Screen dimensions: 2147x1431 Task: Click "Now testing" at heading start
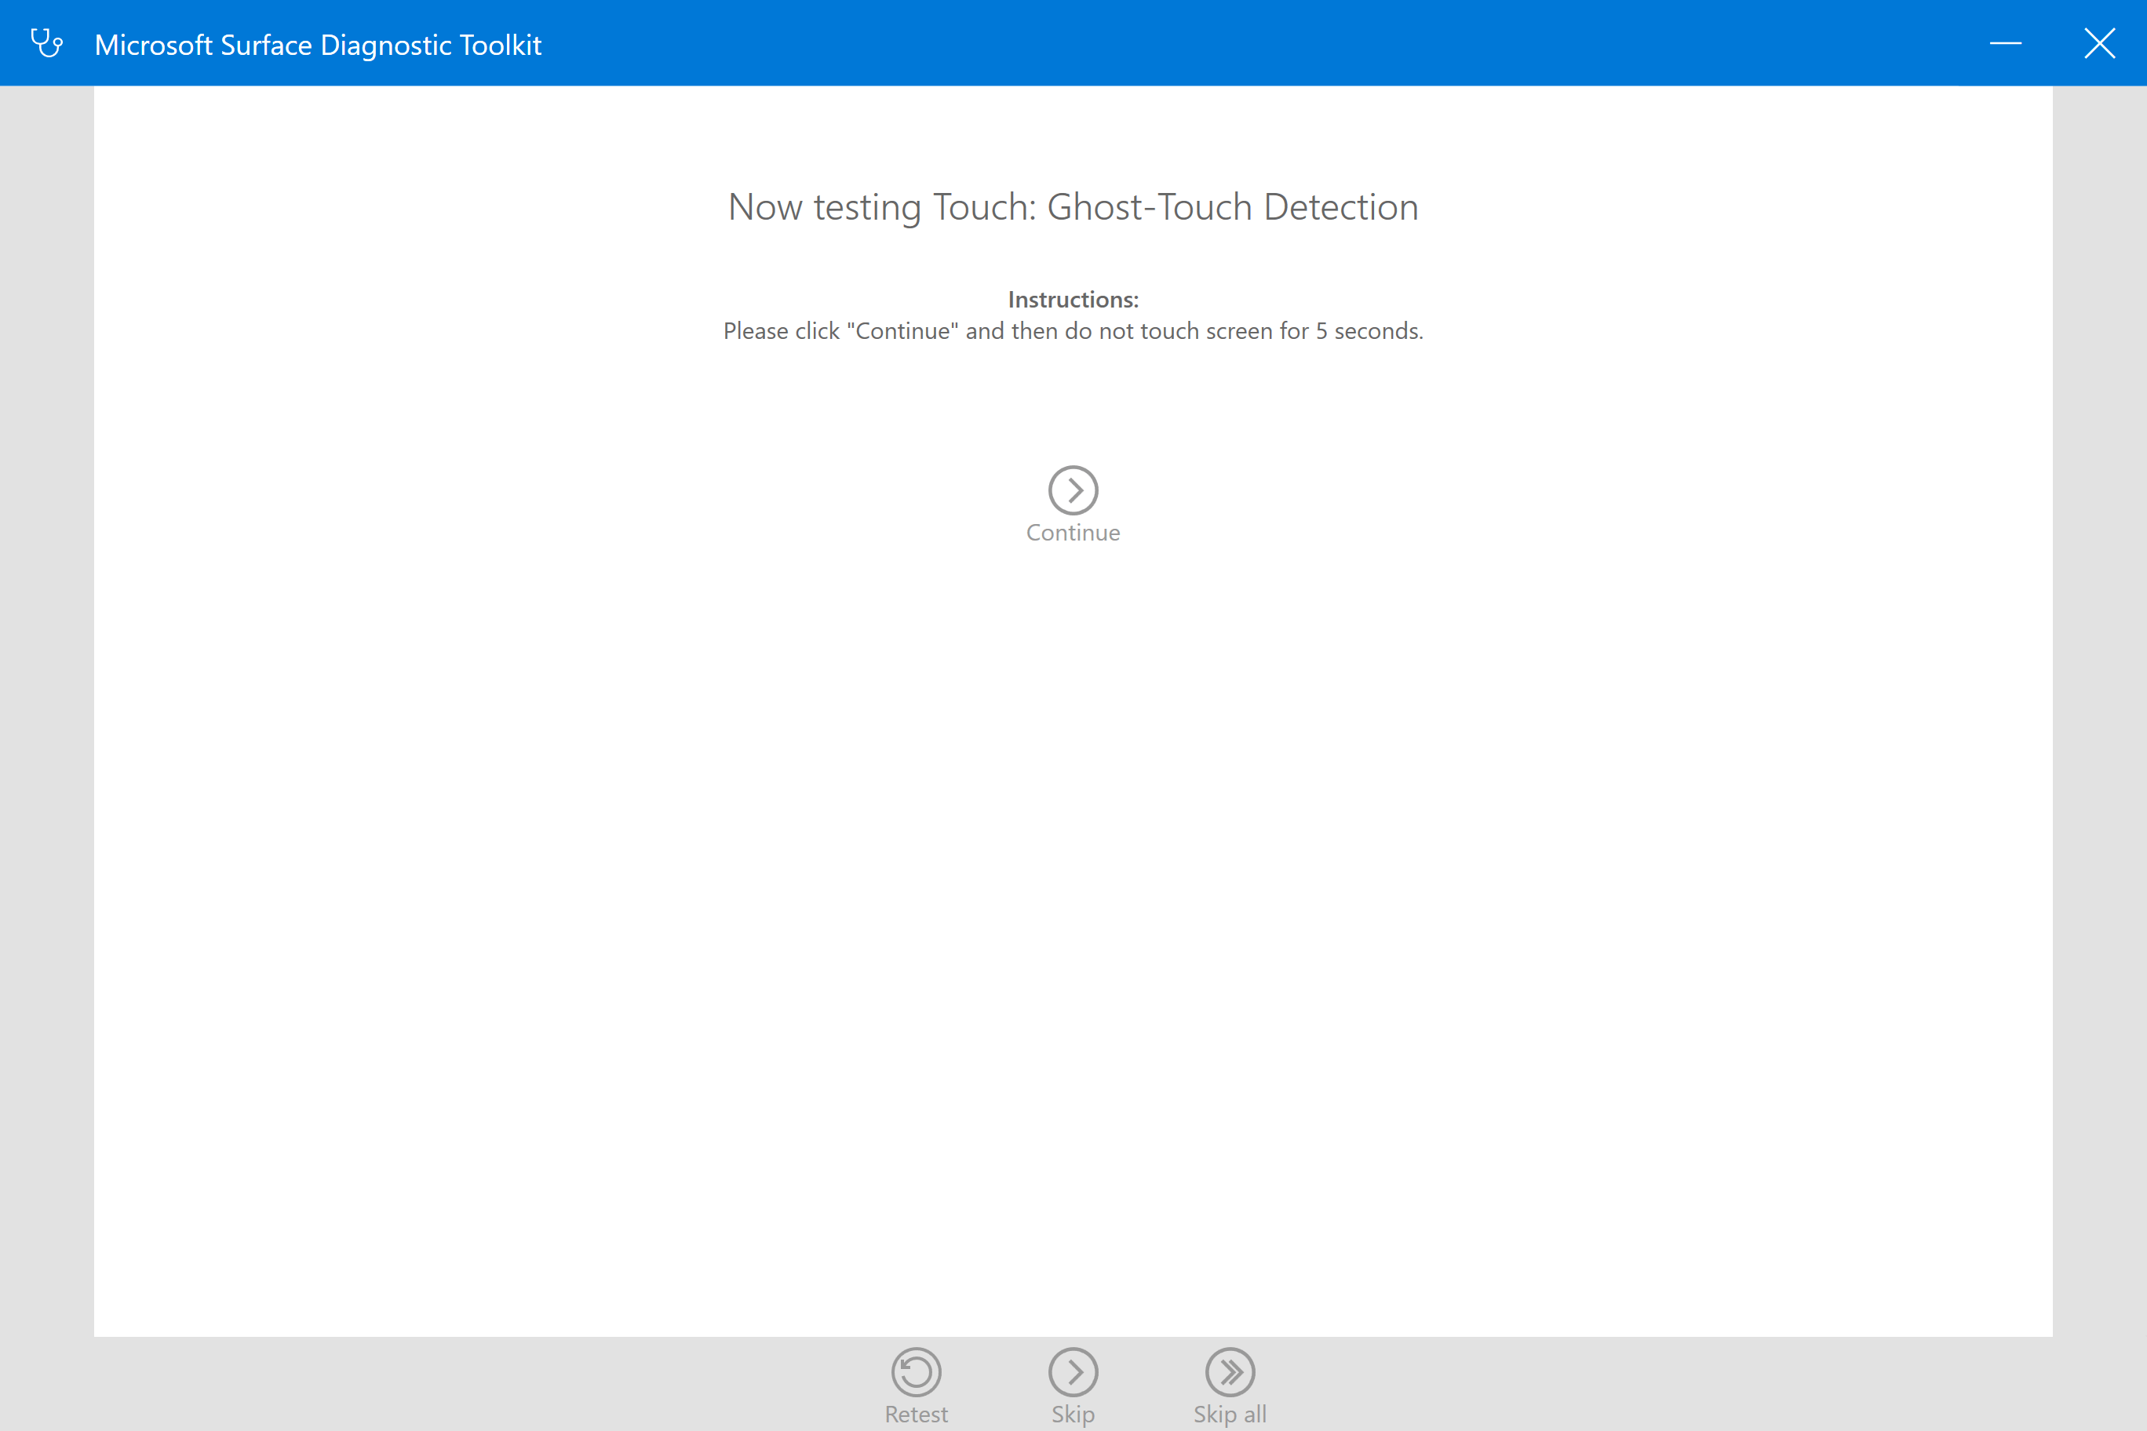point(824,207)
